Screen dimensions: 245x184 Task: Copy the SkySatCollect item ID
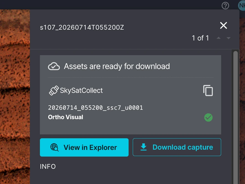coord(208,90)
